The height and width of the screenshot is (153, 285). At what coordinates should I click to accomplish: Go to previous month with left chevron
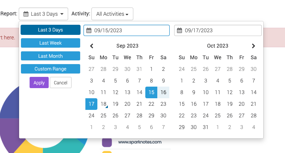point(92,46)
